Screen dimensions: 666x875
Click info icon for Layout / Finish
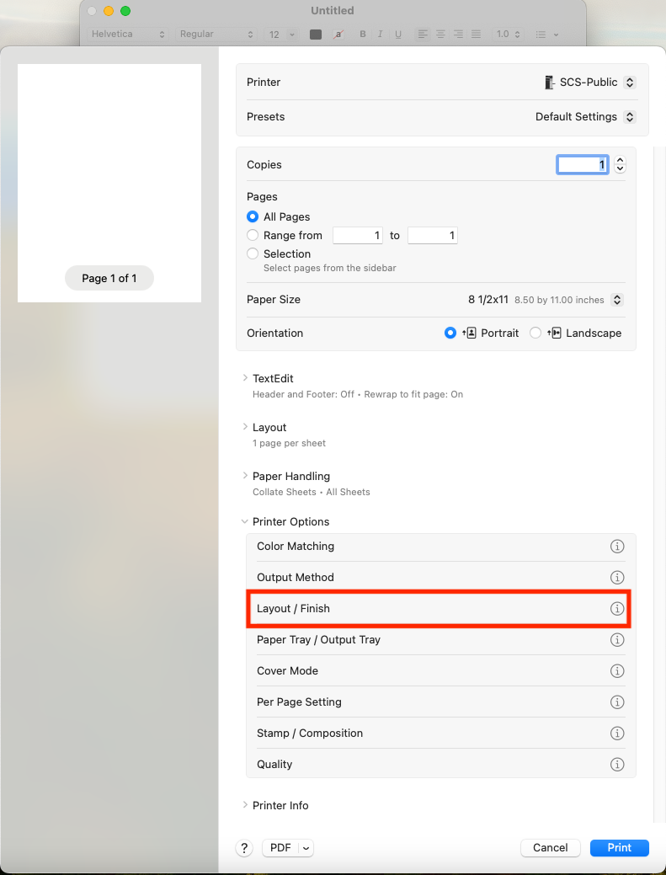pyautogui.click(x=617, y=609)
